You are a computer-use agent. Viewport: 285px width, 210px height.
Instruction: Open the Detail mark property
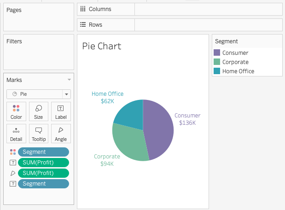[16, 134]
